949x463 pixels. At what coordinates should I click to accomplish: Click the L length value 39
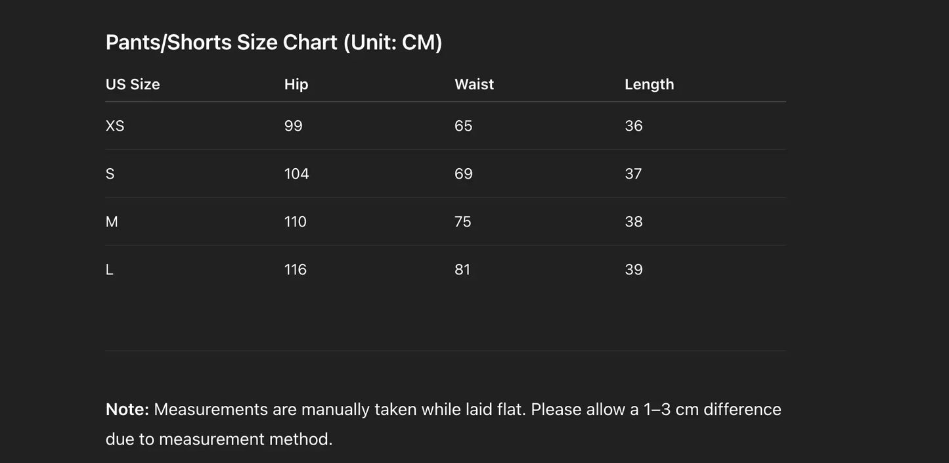[634, 270]
